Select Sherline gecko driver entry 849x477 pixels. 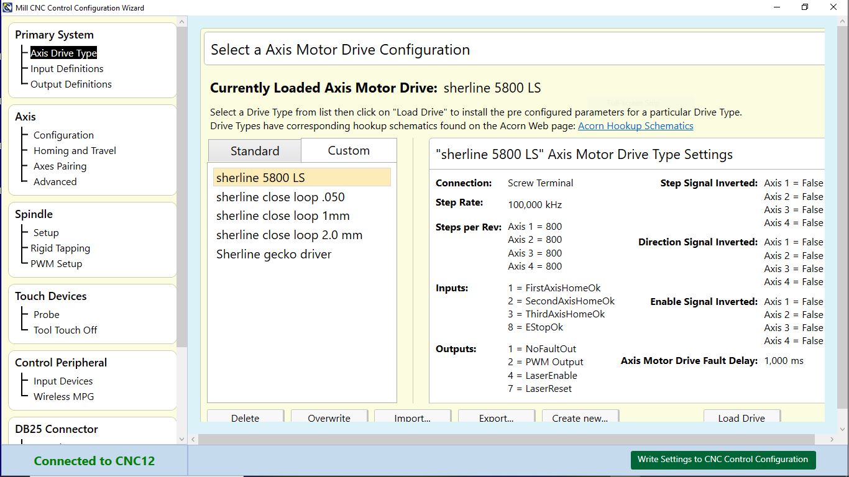coord(302,255)
